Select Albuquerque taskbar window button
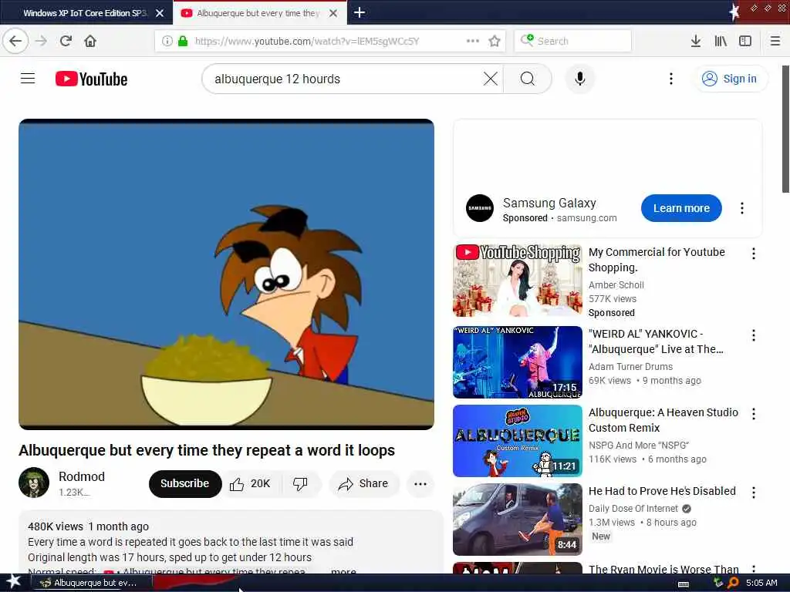 [x=91, y=583]
